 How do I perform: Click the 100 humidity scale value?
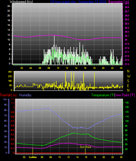click(5, 99)
